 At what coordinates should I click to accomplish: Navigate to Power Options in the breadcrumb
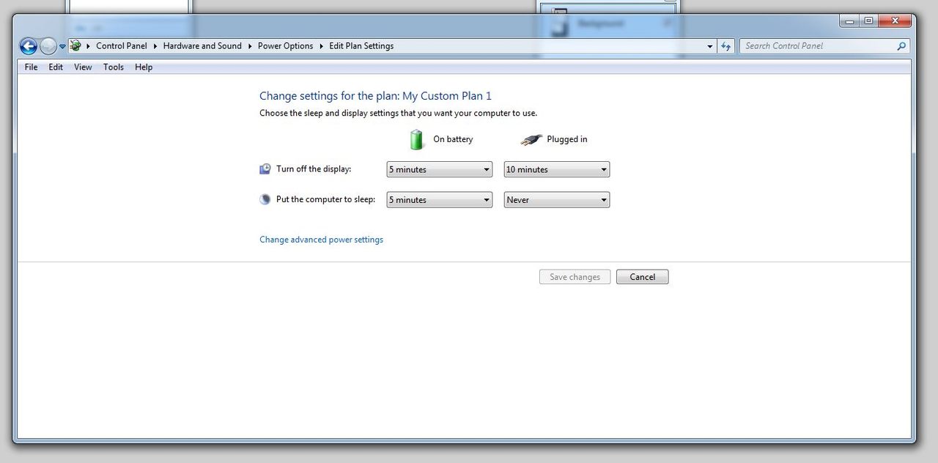[285, 46]
